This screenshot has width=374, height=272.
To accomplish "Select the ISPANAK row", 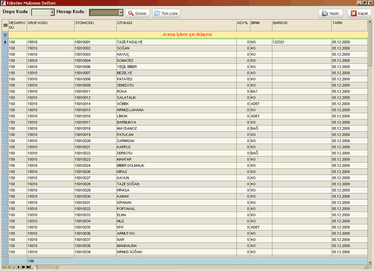I will click(188, 203).
